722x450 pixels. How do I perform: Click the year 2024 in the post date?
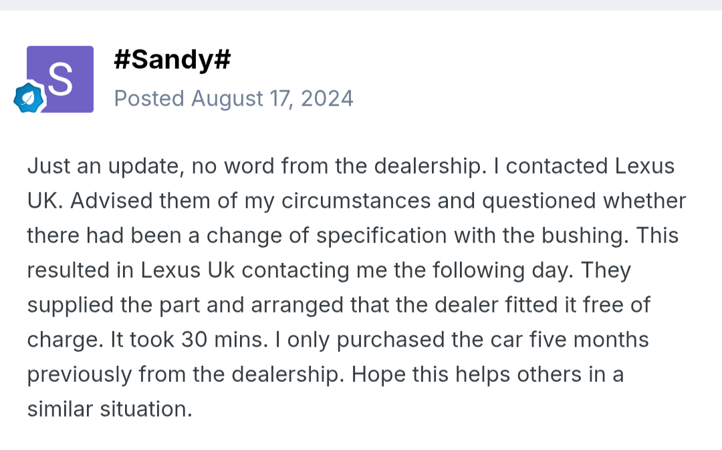[x=327, y=98]
